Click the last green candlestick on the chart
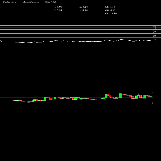Viewport: 161px width, 161px height. 151,96
